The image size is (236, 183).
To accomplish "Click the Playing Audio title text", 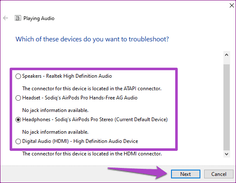I will [x=39, y=18].
